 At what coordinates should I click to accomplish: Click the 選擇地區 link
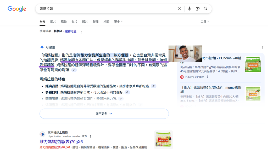pos(71,31)
